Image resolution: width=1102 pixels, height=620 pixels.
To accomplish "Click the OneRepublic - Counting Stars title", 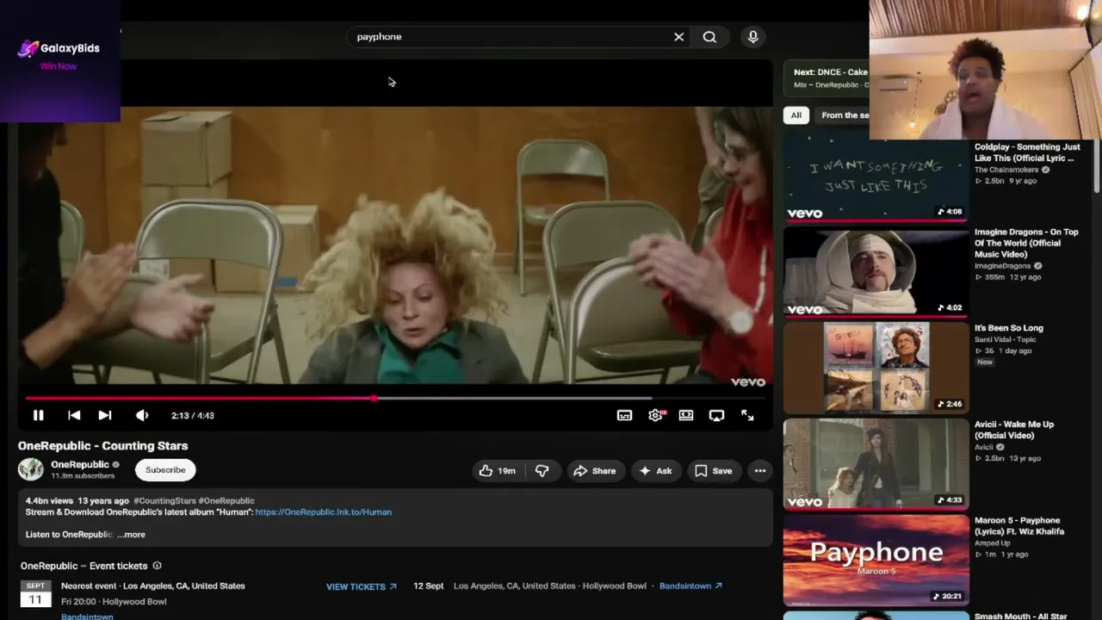I will tap(103, 445).
